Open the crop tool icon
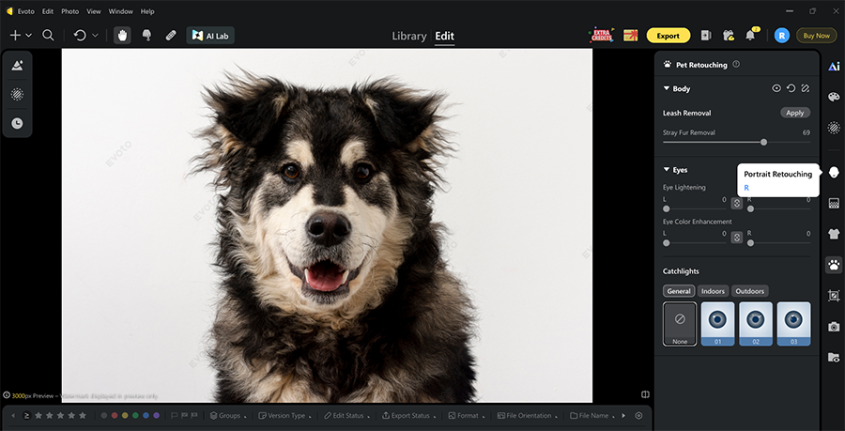845x431 pixels. (834, 295)
